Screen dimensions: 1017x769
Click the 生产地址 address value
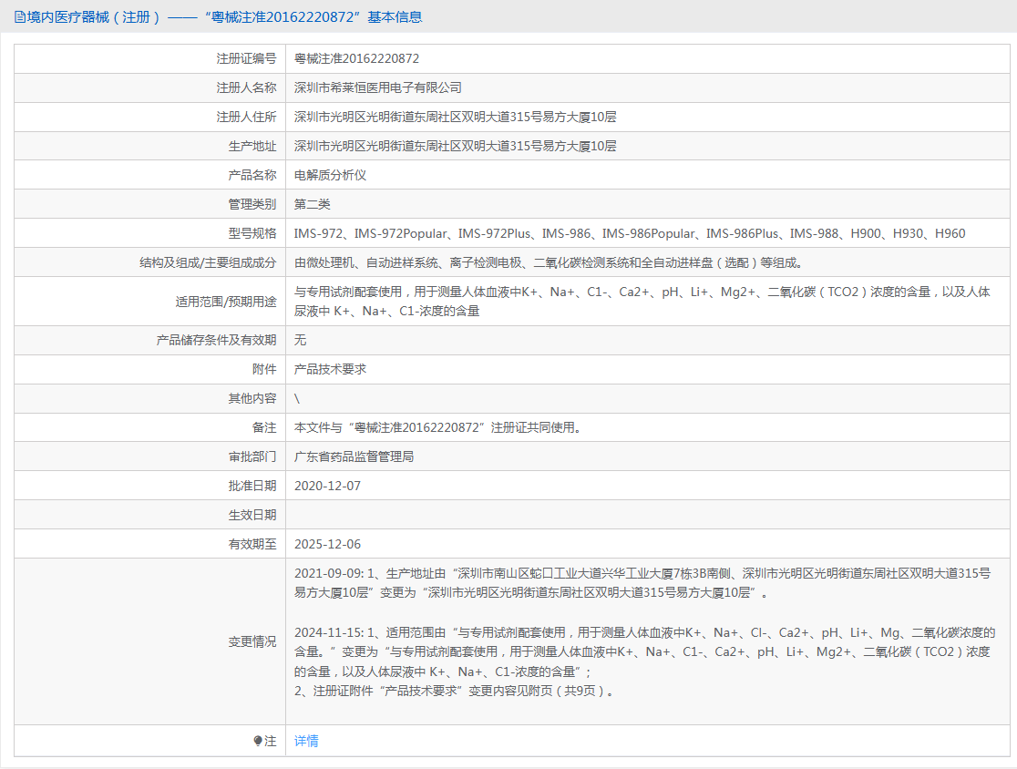[456, 146]
